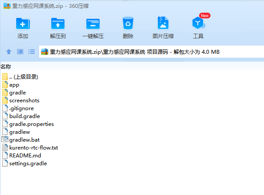The height and width of the screenshot is (195, 264).
Task: Click the gradlew.bat file icon
Action: 5,139
